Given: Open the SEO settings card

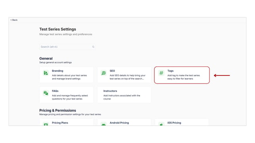Looking at the screenshot, I should tap(124, 75).
